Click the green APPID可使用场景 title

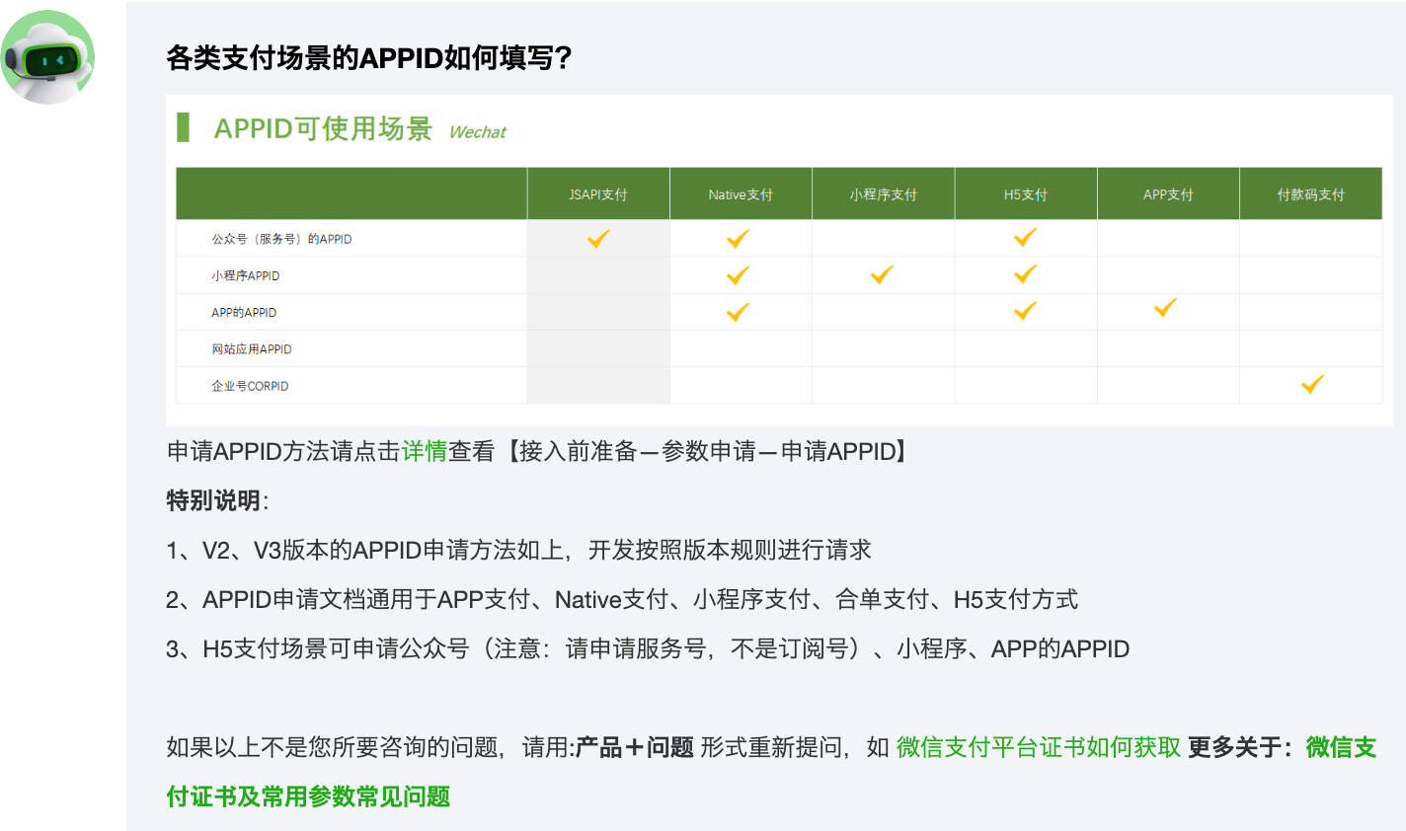tap(323, 128)
